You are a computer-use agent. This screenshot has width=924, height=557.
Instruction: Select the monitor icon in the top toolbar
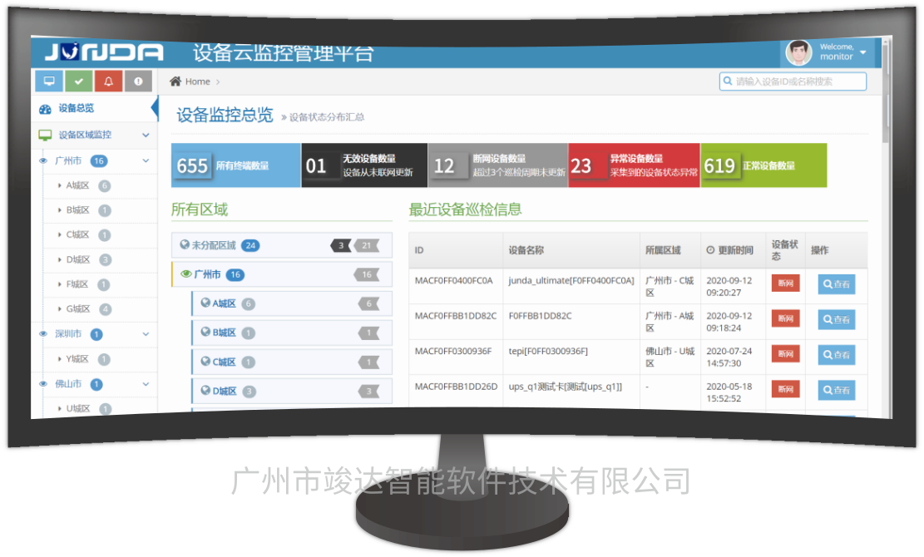click(x=48, y=81)
